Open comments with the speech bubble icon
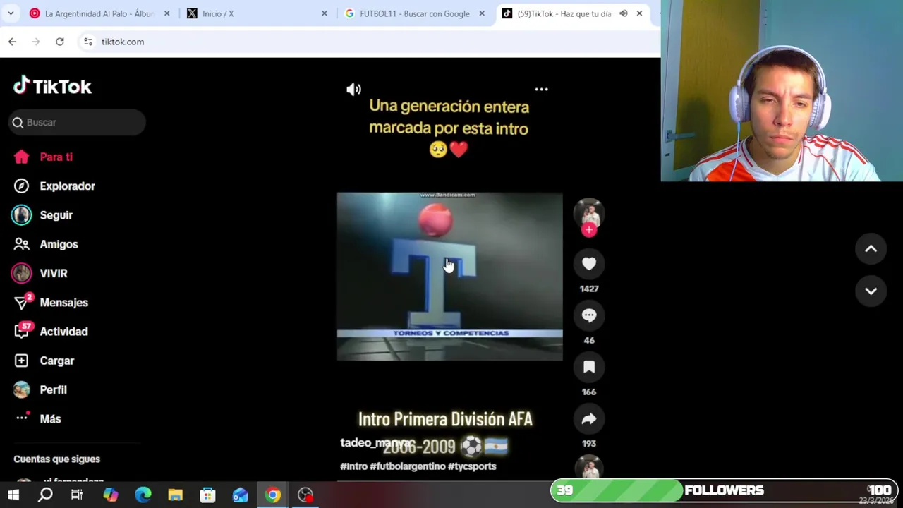The width and height of the screenshot is (903, 508). click(589, 315)
